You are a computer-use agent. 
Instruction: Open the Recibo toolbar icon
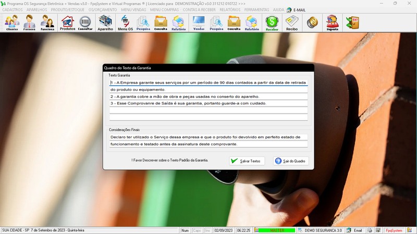pyautogui.click(x=292, y=23)
